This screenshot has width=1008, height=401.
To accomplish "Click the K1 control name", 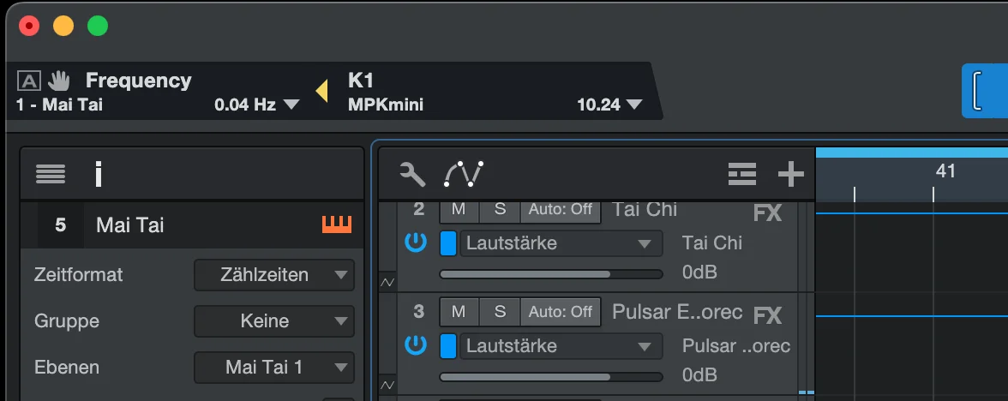I will click(360, 81).
